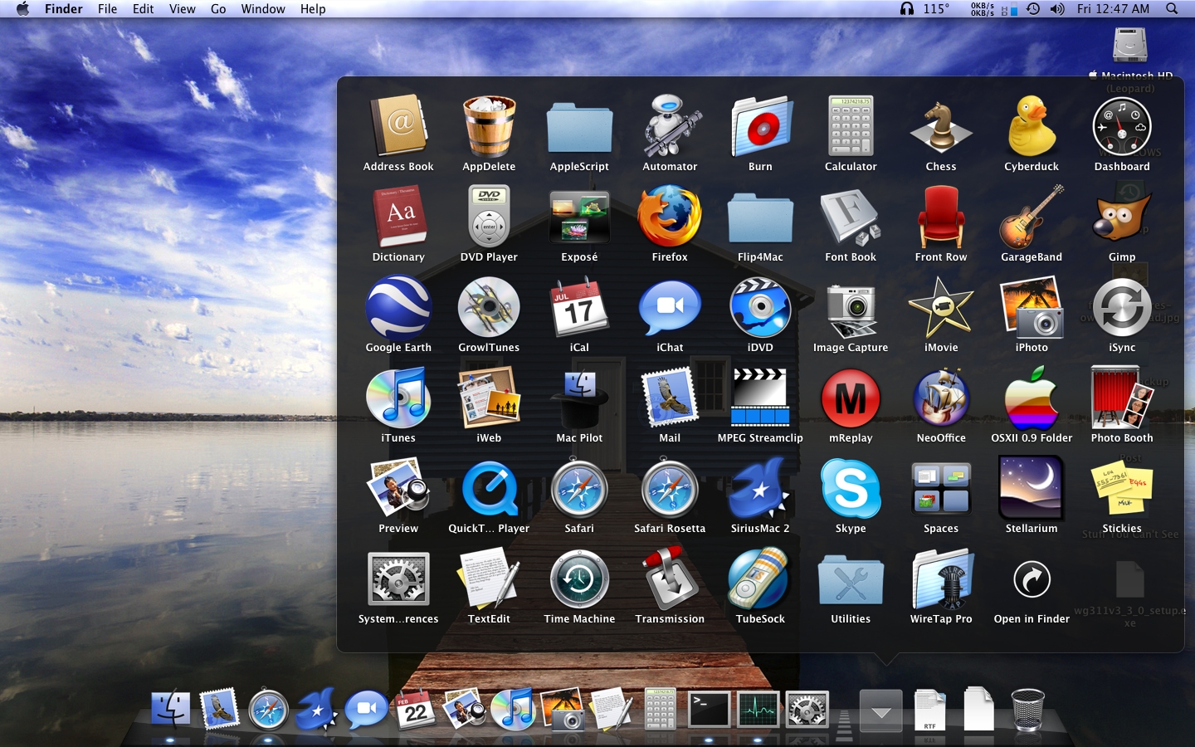The height and width of the screenshot is (747, 1195).
Task: Launch iTunes from the stack grid
Action: click(x=398, y=398)
